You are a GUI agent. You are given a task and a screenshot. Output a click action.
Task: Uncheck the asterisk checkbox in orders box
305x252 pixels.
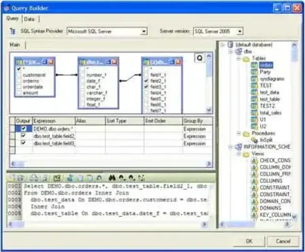pos(19,69)
